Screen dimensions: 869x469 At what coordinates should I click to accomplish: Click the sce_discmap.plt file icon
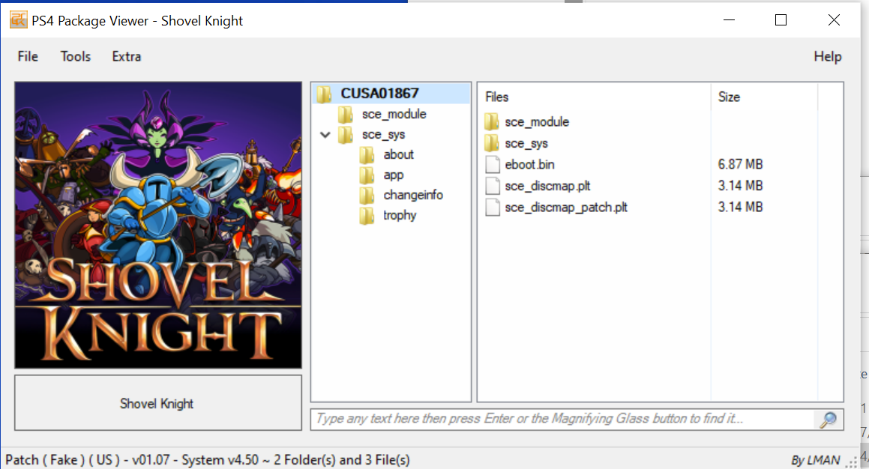492,186
